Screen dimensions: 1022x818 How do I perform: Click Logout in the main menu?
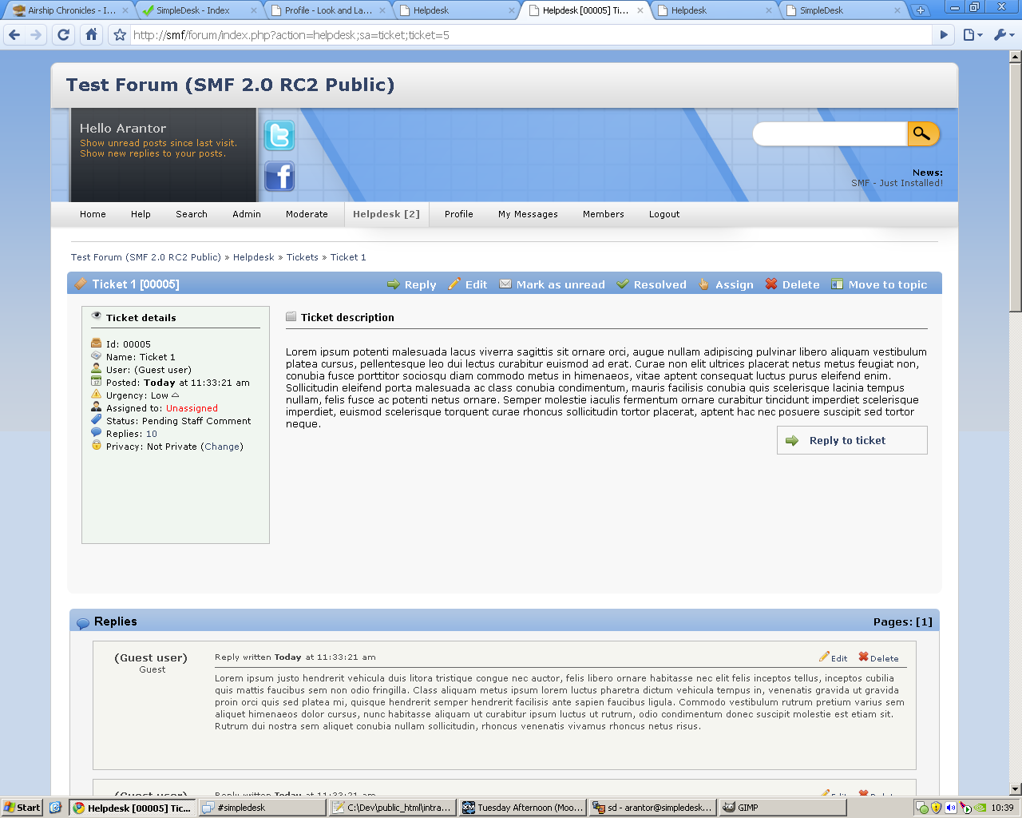[x=664, y=214]
